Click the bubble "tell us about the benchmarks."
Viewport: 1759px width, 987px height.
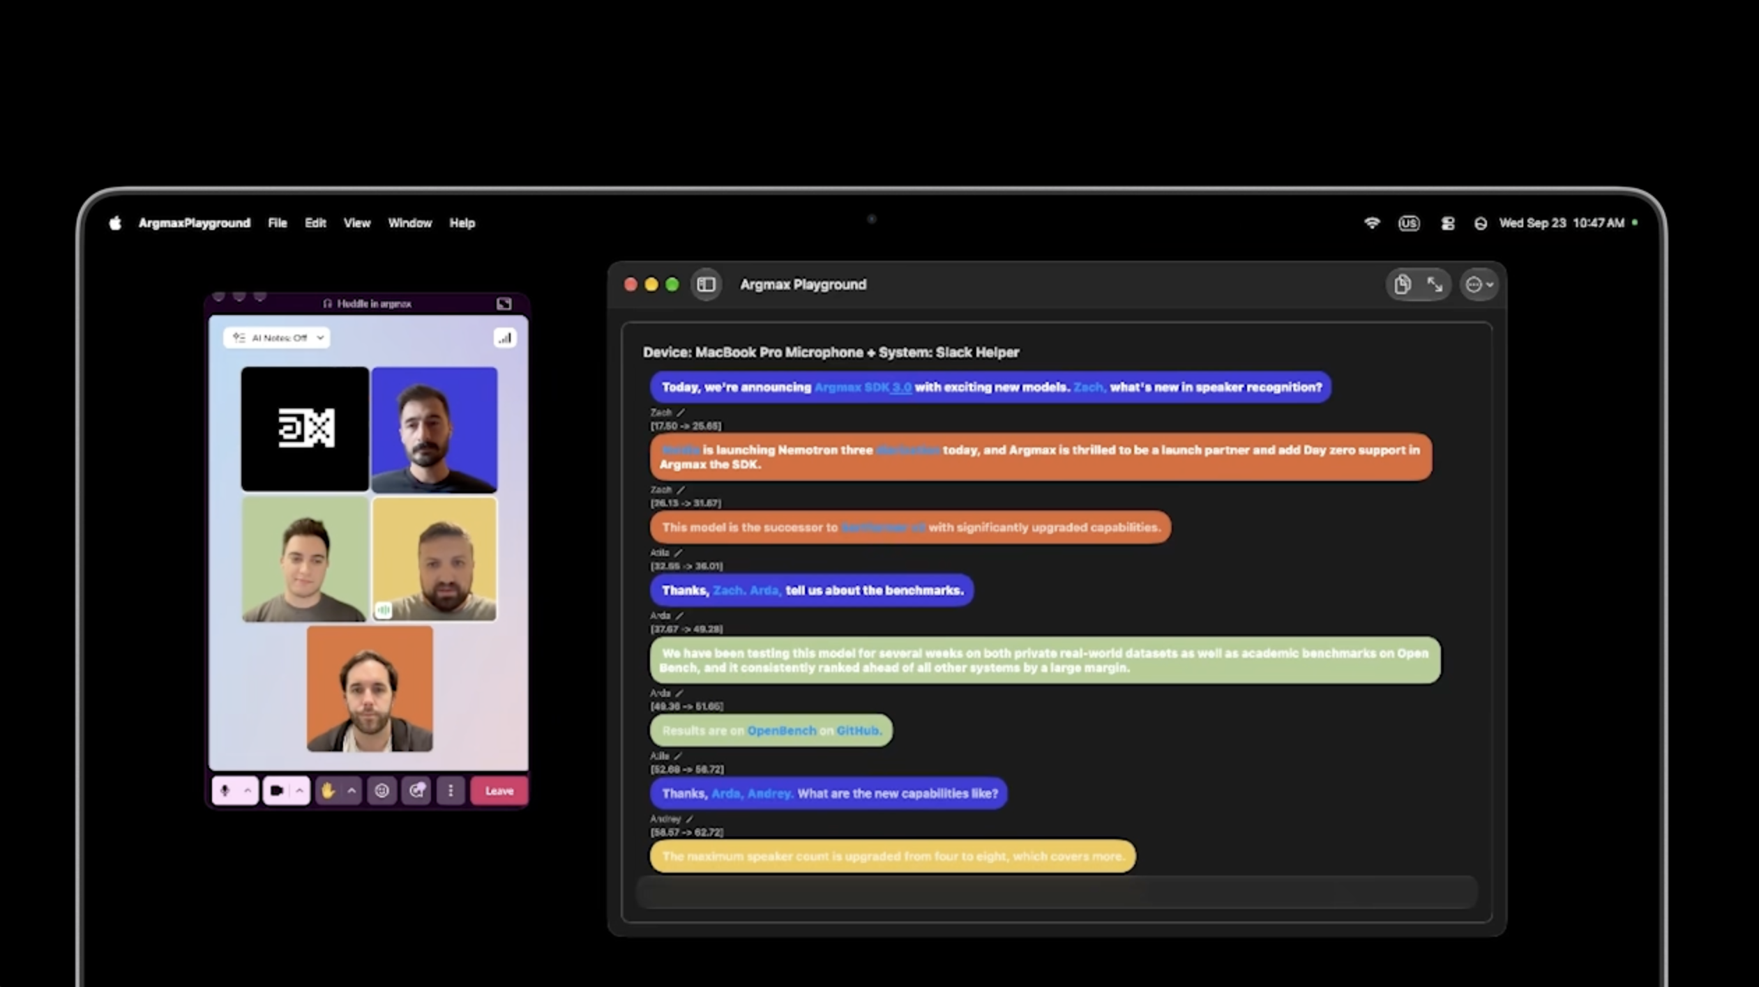pos(812,590)
